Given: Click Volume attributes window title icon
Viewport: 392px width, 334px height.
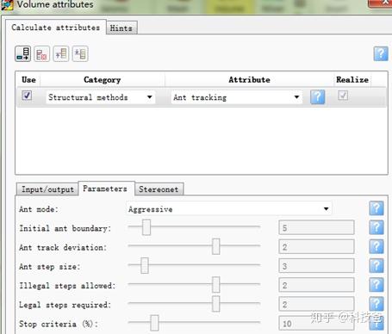Looking at the screenshot, I should click(7, 5).
